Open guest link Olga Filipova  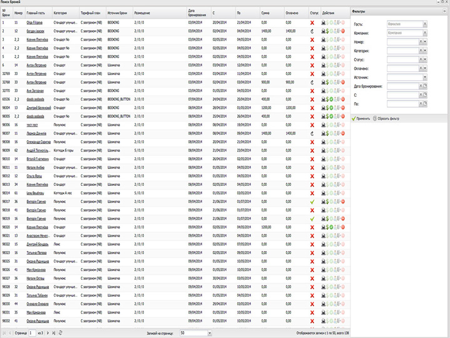(35, 23)
